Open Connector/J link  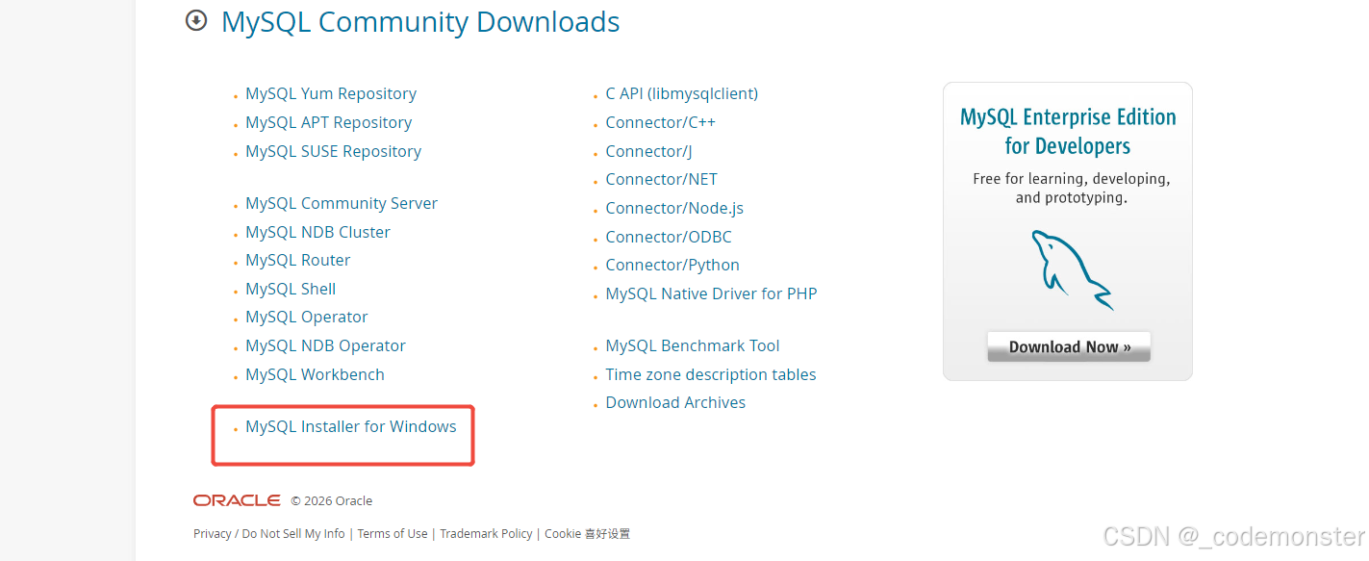pyautogui.click(x=648, y=151)
